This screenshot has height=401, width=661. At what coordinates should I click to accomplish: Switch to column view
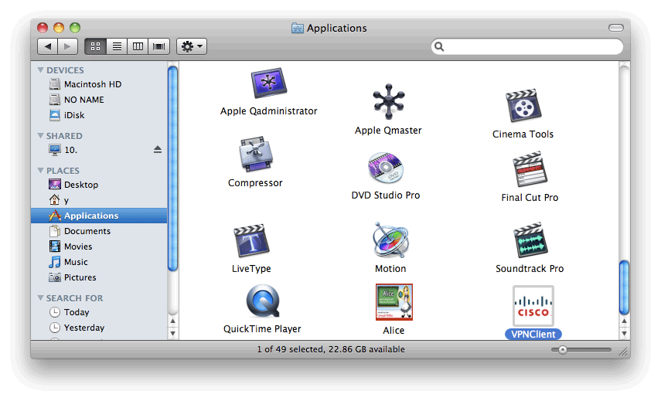pos(138,46)
